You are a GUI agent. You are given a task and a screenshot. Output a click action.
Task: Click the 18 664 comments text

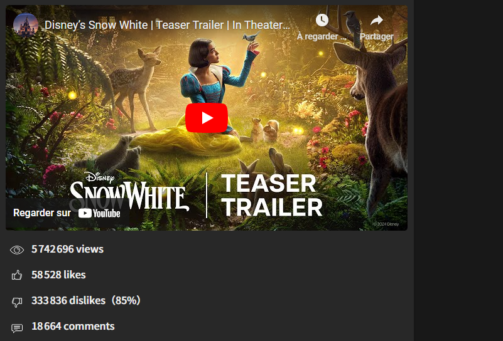click(x=73, y=326)
